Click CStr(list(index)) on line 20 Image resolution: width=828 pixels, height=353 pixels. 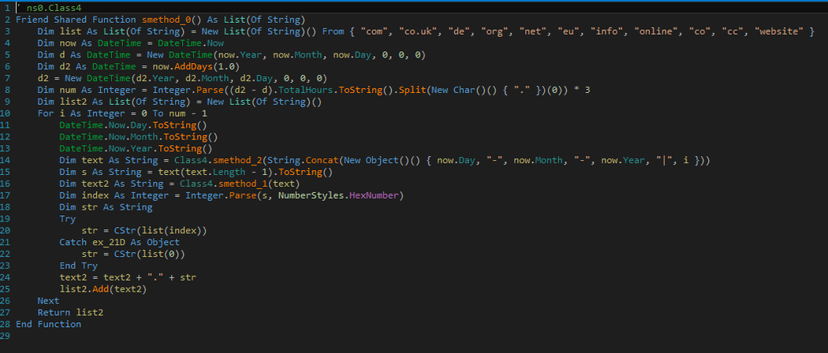click(161, 231)
